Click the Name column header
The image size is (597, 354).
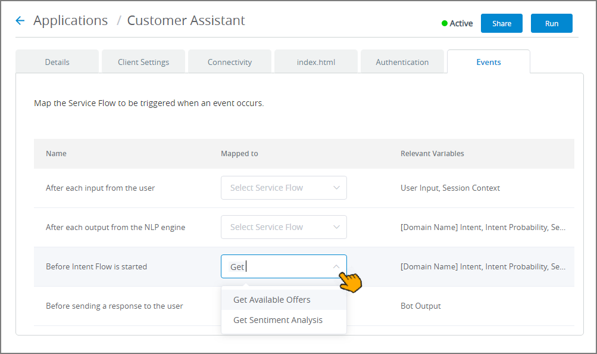[56, 154]
